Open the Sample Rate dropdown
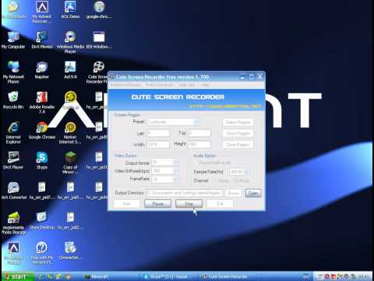The image size is (374, 281). [239, 172]
